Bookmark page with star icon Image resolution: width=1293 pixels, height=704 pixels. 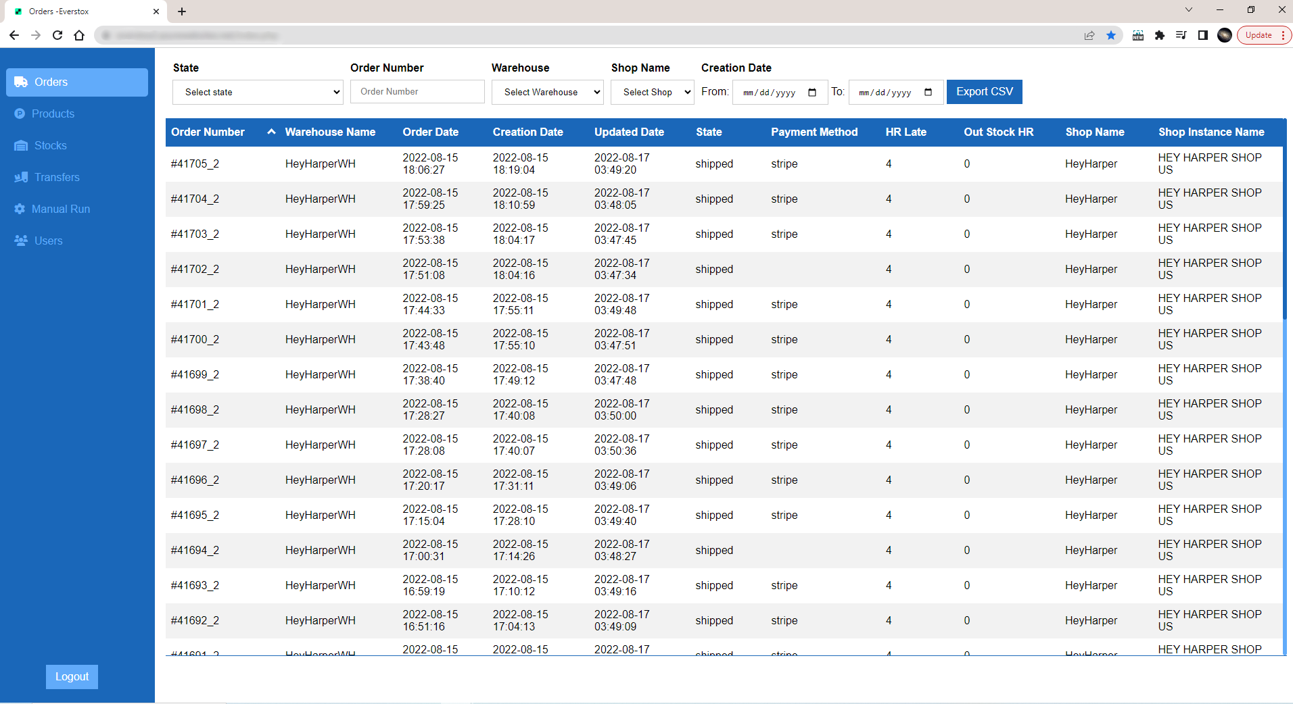(1111, 35)
